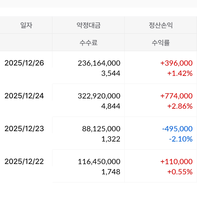Click the +396,000 profit value
Screen dimensions: 197x197
point(176,63)
